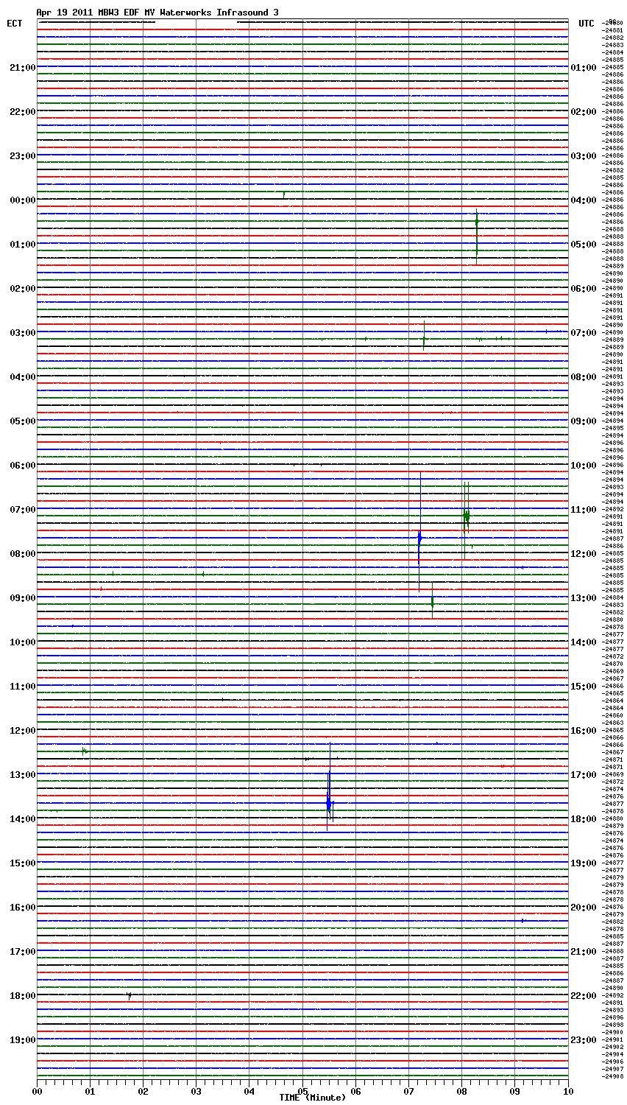Click the 19:00 label in the ECT column
The height and width of the screenshot is (1105, 627).
point(22,1040)
